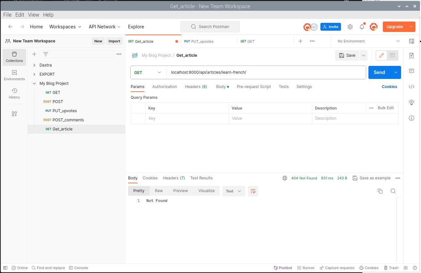This screenshot has height=273, width=421.
Task: Open the Workspaces dropdown
Action: pos(65,27)
